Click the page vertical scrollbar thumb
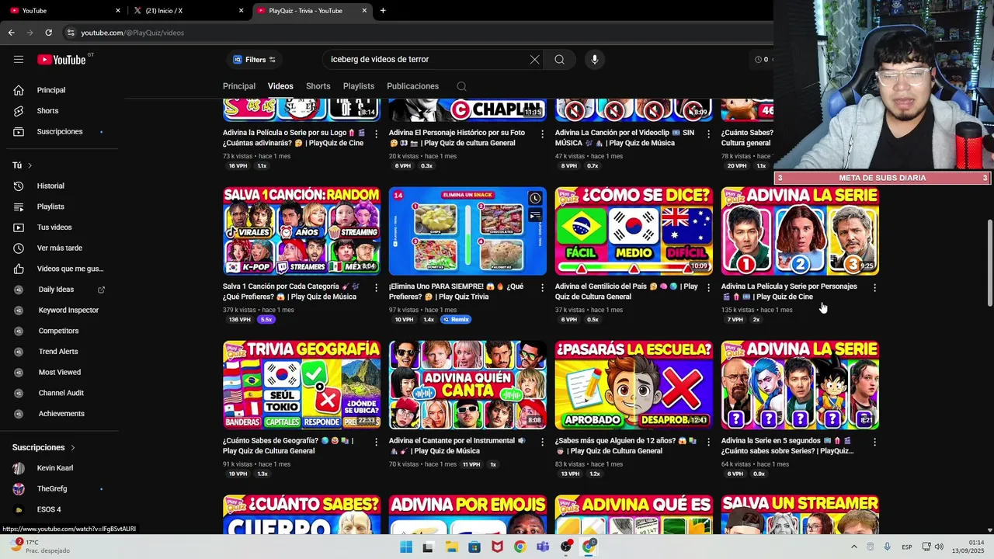Image resolution: width=994 pixels, height=559 pixels. pyautogui.click(x=989, y=262)
